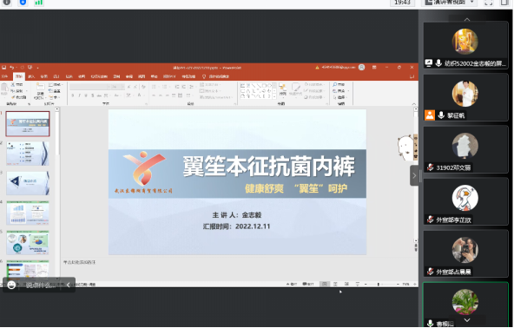
Task: Select the New Slide icon in ribbon
Action: [x=40, y=89]
